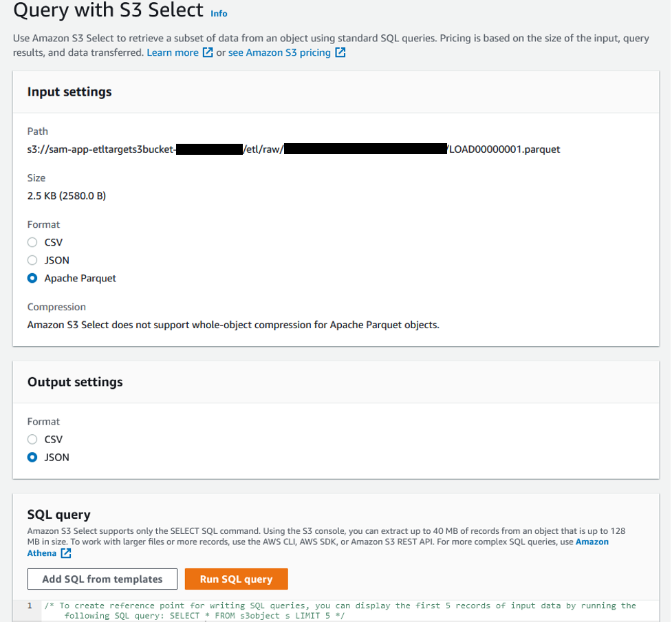The image size is (672, 622).
Task: Click external-link icon next to Athena
Action: 66,553
